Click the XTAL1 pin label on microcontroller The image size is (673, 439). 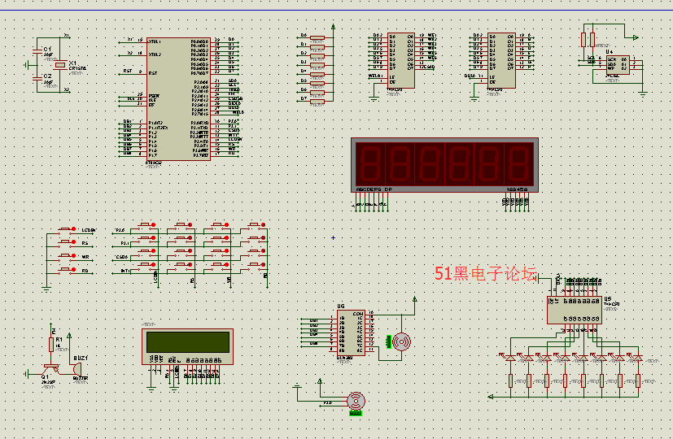pyautogui.click(x=155, y=41)
